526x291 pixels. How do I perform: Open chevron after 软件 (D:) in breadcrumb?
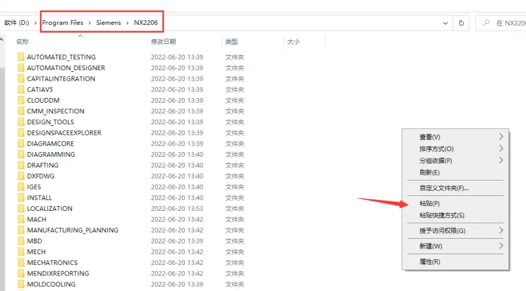click(x=35, y=23)
